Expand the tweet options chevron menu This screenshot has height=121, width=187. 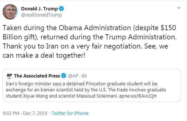(x=179, y=8)
